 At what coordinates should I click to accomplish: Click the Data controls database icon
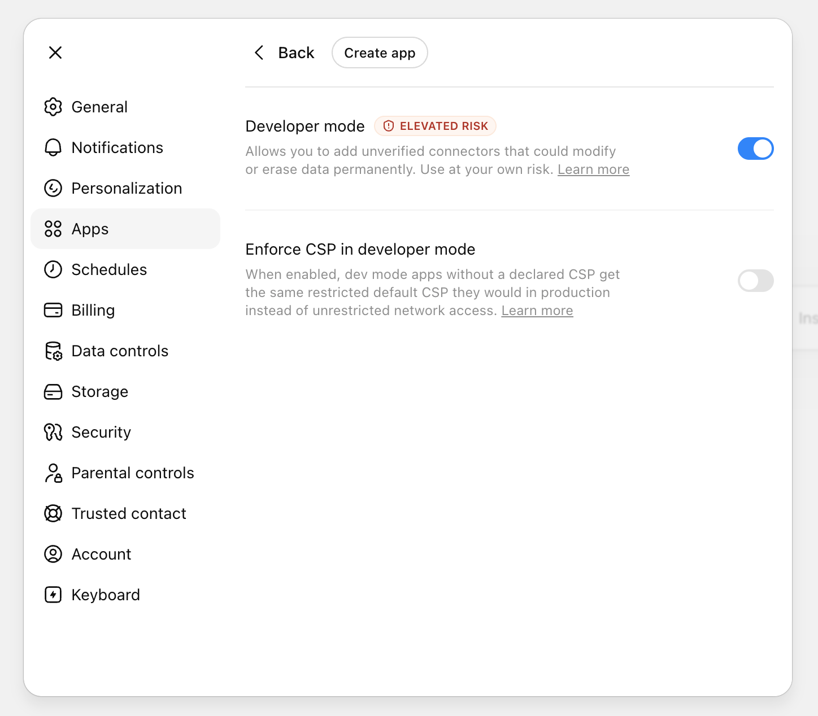pyautogui.click(x=53, y=351)
